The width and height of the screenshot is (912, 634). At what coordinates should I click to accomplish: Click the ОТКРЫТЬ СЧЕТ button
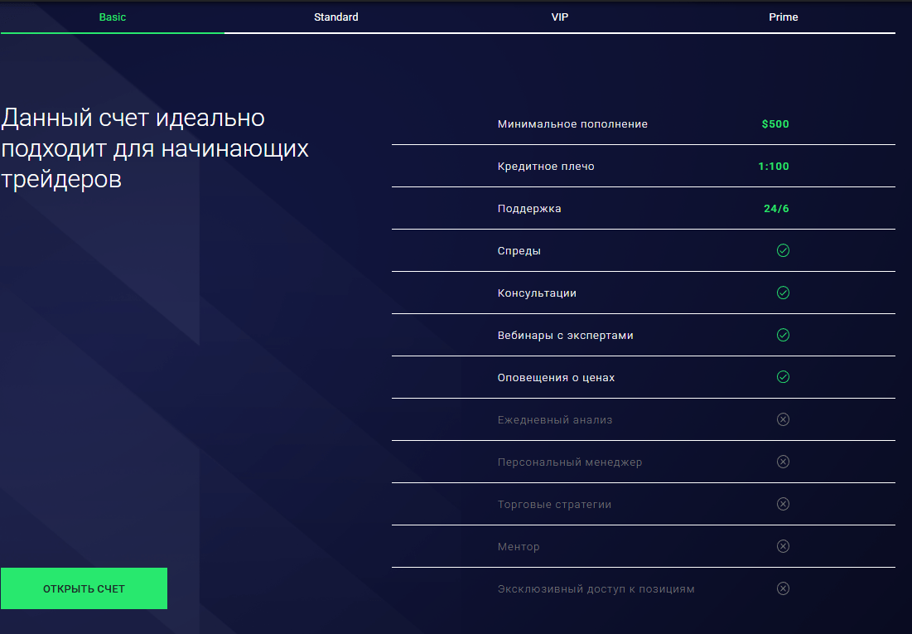click(84, 588)
